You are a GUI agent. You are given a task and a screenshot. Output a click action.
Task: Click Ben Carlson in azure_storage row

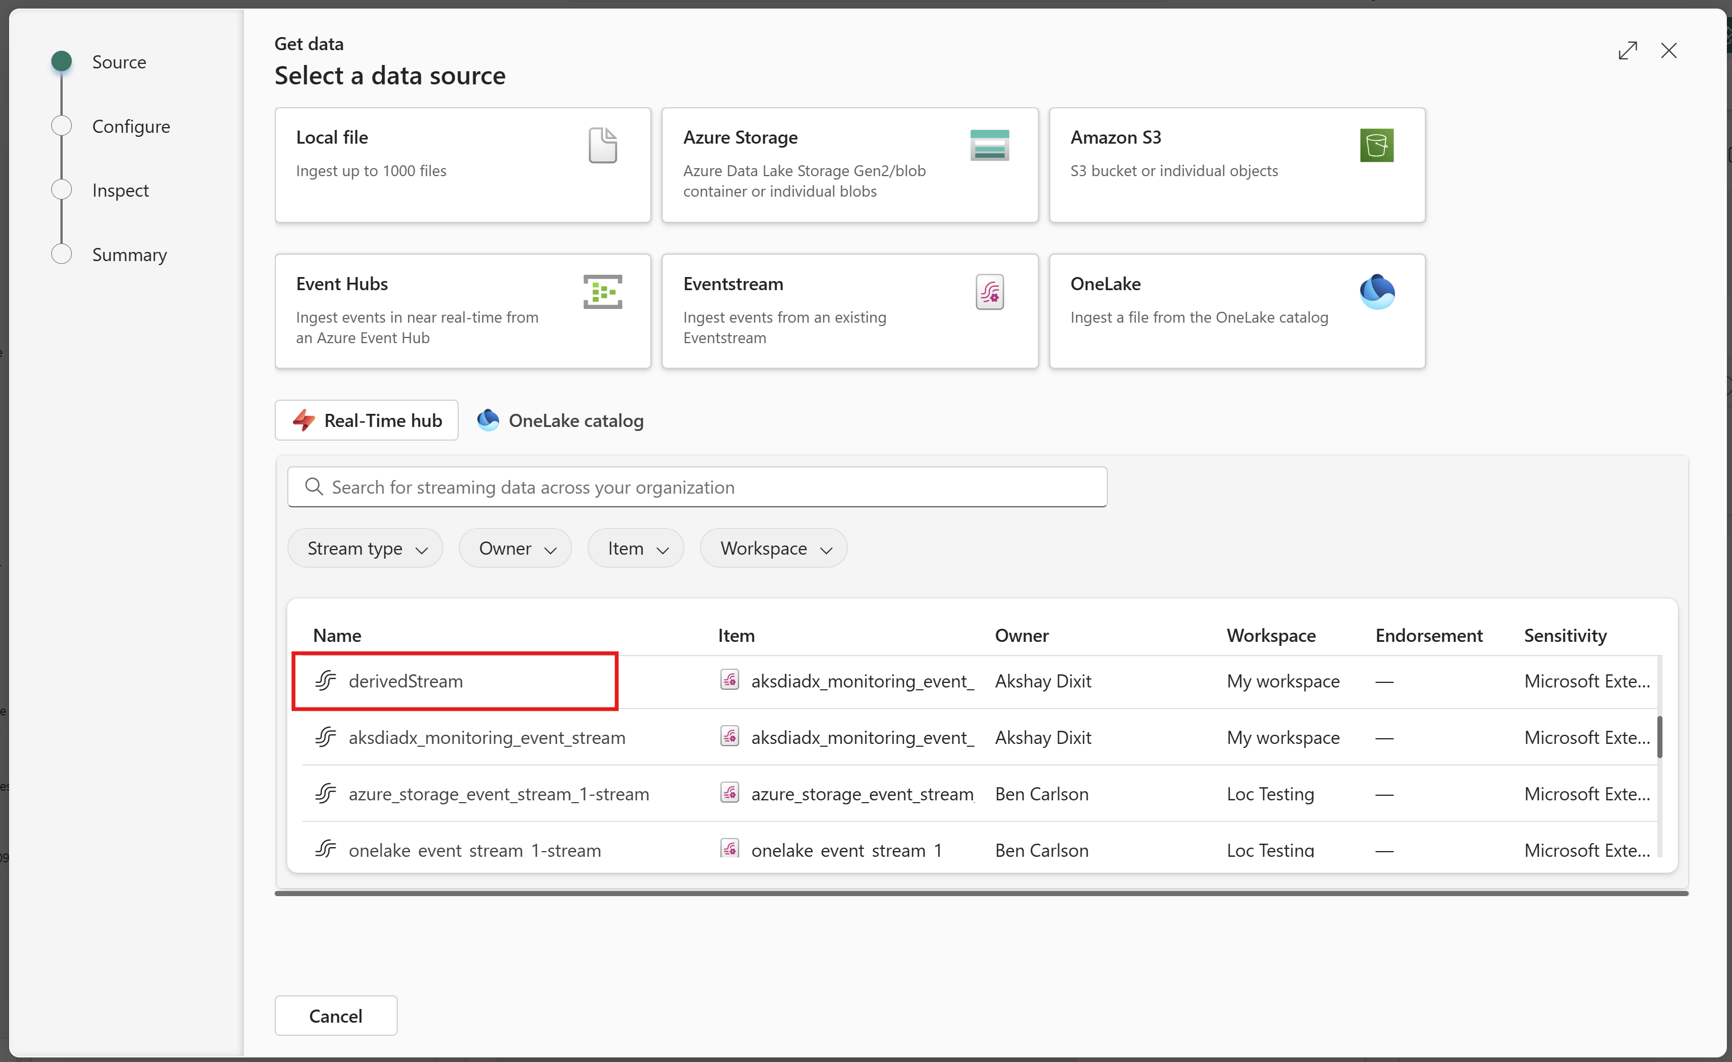1042,794
